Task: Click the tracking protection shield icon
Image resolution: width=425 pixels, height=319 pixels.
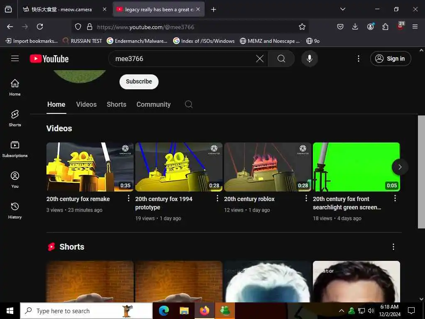Action: coord(78,27)
